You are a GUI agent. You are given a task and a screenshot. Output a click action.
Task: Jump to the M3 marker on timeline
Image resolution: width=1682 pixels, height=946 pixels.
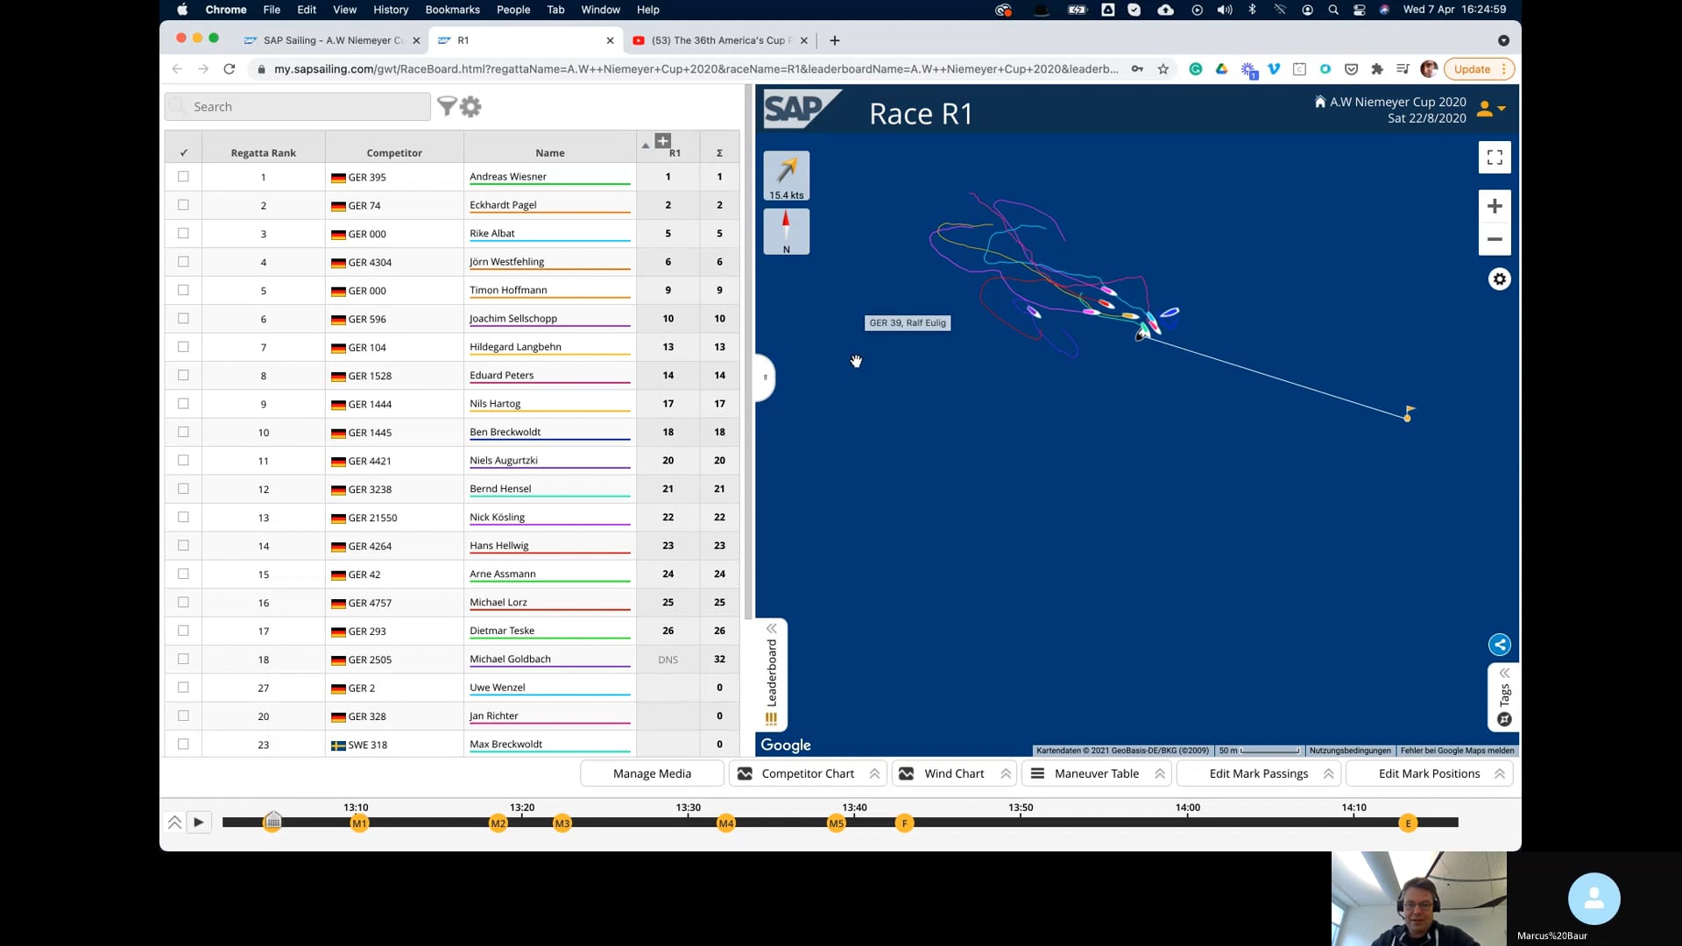coord(562,823)
